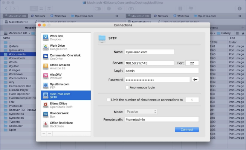Select left pane ftp.eltima.com drive button
246x150 pixels.
coord(82,16)
